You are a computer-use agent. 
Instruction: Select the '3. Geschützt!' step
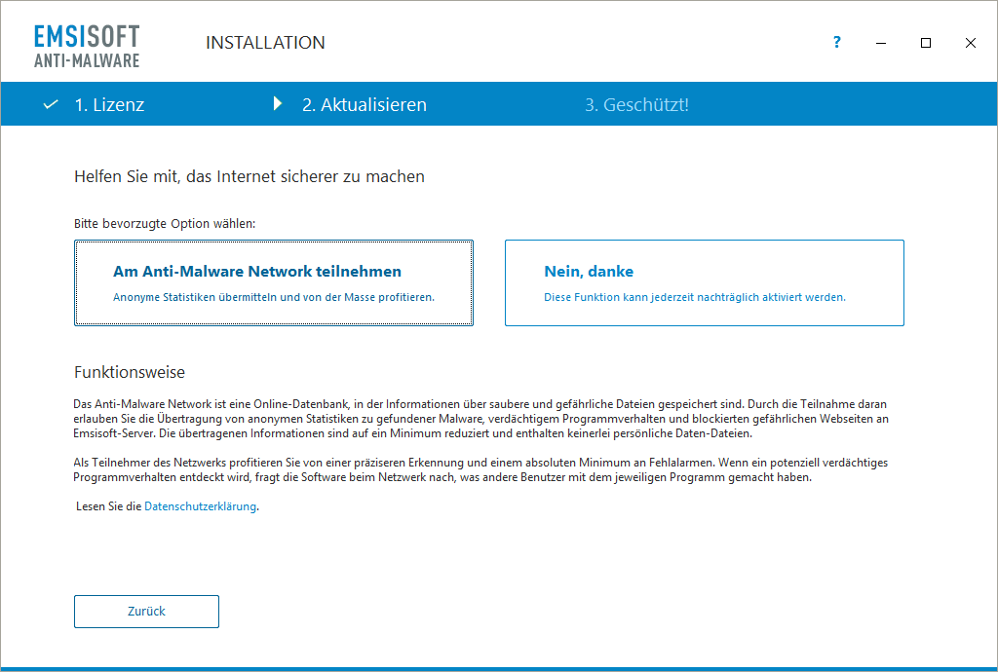coord(636,104)
